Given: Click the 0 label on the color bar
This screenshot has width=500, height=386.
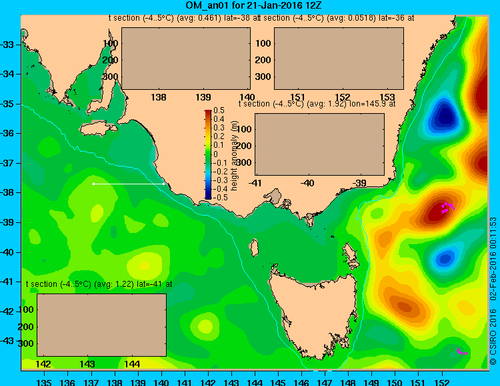Looking at the screenshot, I should tap(215, 154).
